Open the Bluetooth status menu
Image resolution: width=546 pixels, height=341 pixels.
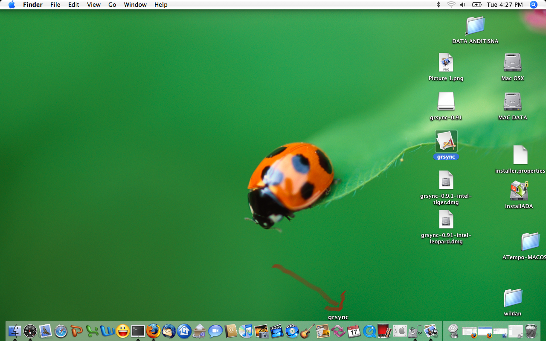pyautogui.click(x=438, y=5)
